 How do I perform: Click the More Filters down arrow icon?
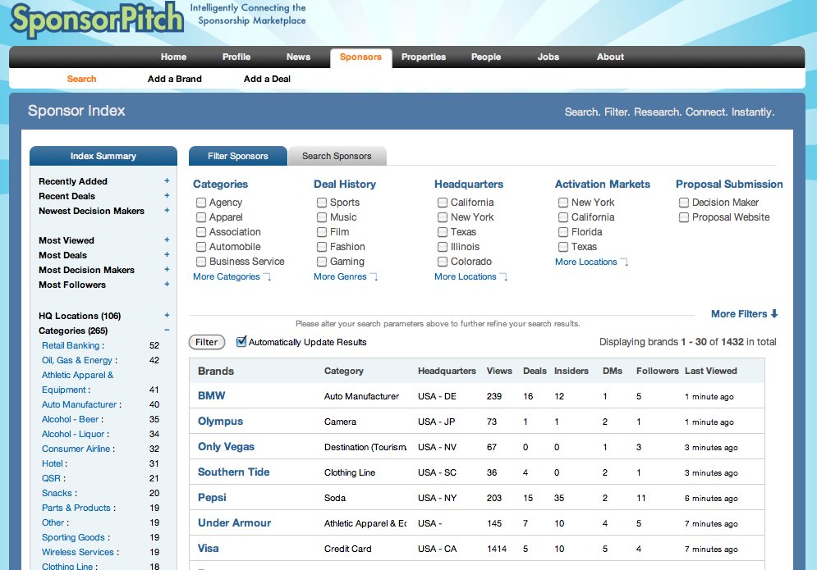pos(774,313)
